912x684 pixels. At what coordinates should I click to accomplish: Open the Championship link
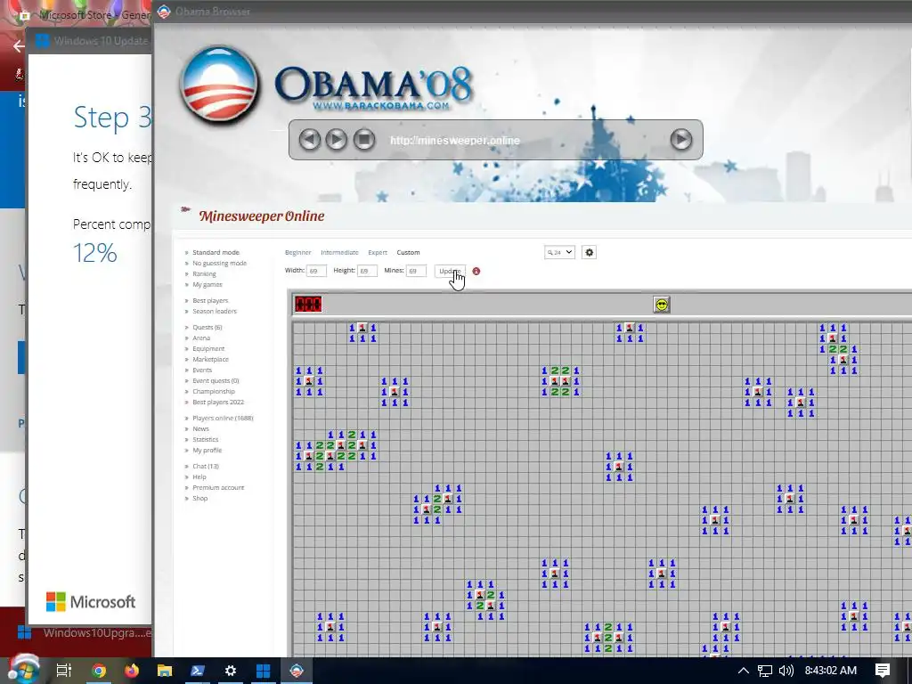click(x=214, y=392)
